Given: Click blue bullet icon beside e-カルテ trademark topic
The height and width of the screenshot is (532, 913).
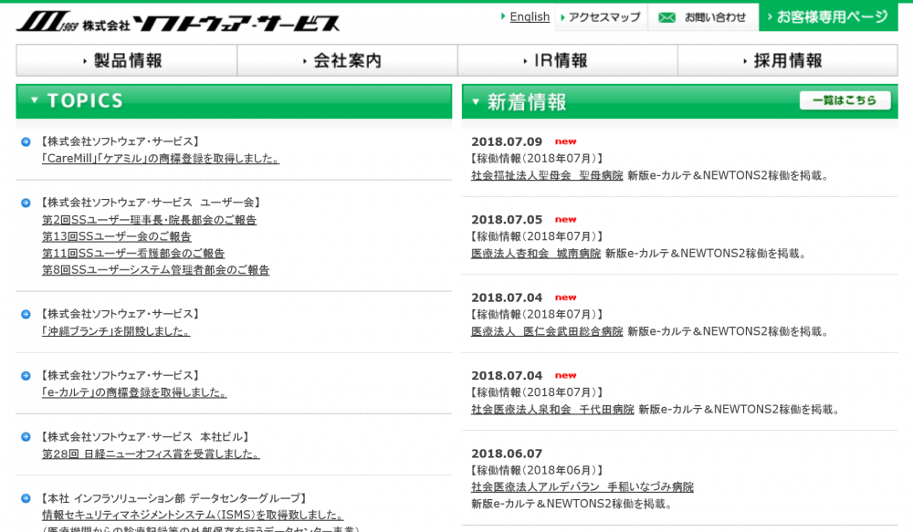Looking at the screenshot, I should pyautogui.click(x=26, y=376).
